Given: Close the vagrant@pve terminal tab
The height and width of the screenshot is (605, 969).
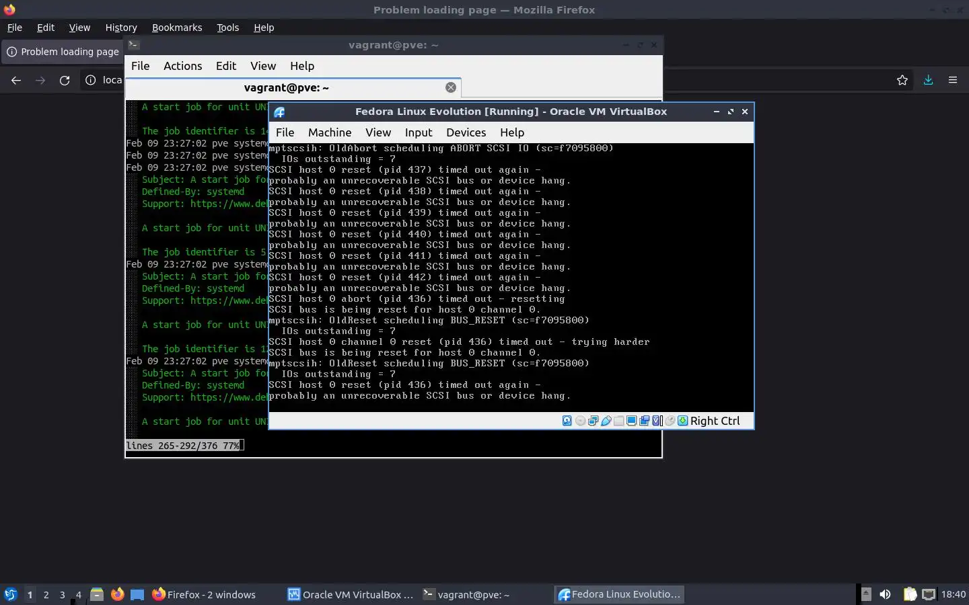Looking at the screenshot, I should pyautogui.click(x=451, y=87).
